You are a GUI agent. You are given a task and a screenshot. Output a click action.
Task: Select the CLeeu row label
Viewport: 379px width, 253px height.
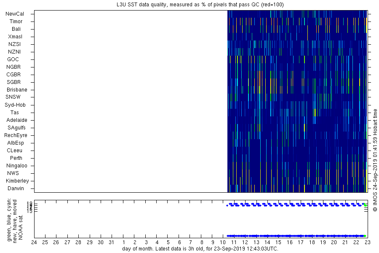(14, 151)
